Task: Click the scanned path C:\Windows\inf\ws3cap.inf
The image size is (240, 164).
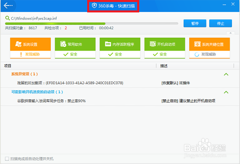Action: click(x=34, y=18)
